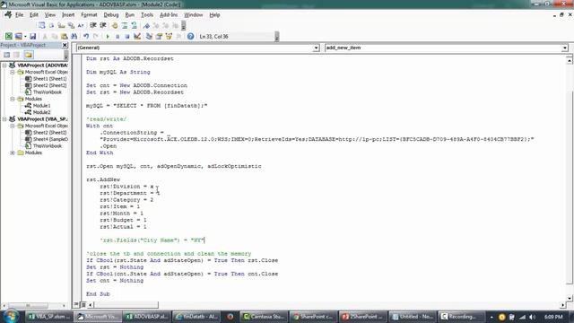The image size is (574, 323).
Task: Comment the selected block
Action: click(x=125, y=25)
